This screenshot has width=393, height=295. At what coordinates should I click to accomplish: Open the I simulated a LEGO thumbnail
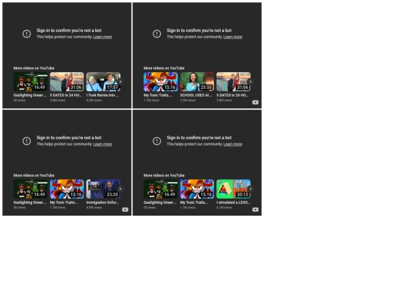[234, 189]
